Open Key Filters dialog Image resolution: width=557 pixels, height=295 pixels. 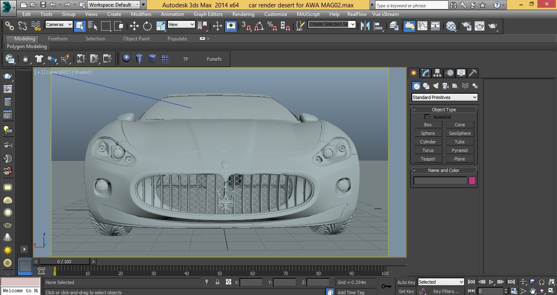(x=446, y=291)
